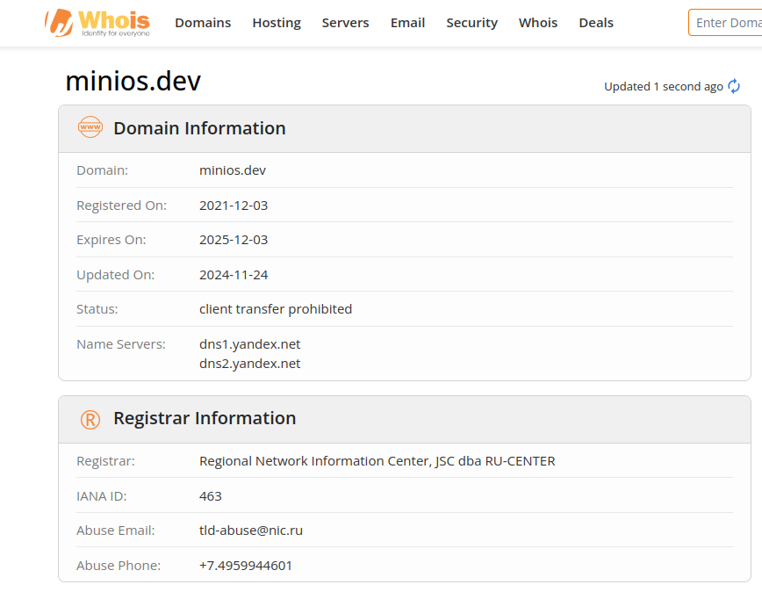The height and width of the screenshot is (592, 762).
Task: Focus the Enter Domain search field
Action: point(727,23)
